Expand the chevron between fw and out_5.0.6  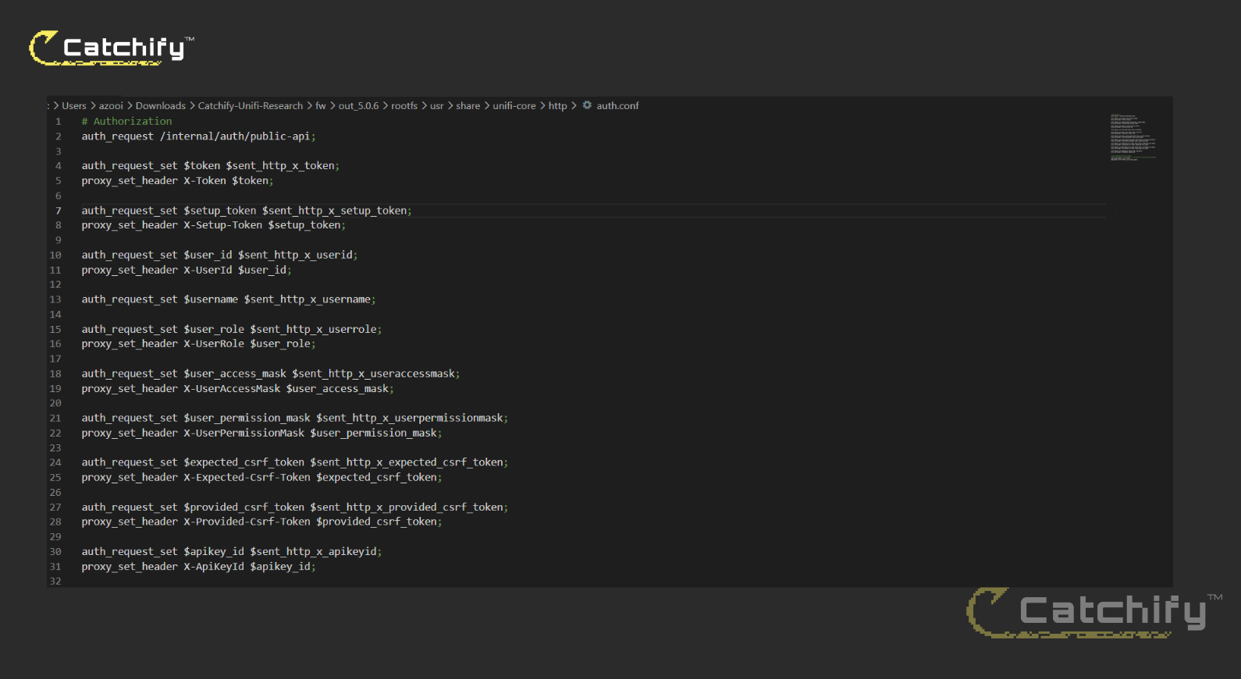point(332,105)
